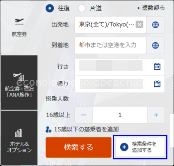Decrease 16歳以上 passenger count with minus

pos(83,115)
